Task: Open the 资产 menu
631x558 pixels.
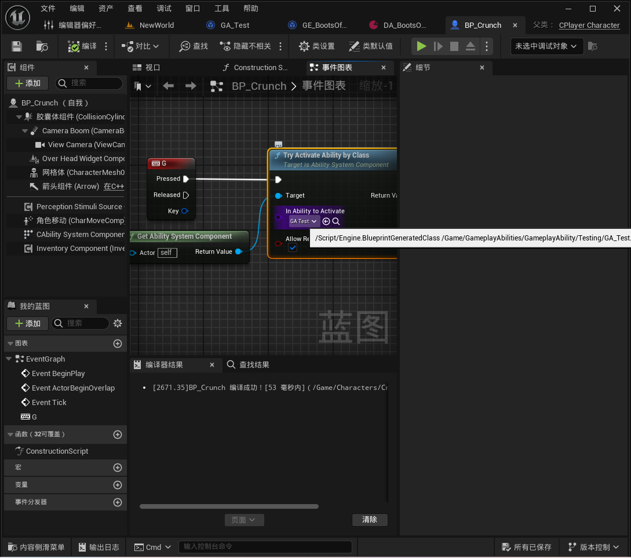Action: pos(106,9)
